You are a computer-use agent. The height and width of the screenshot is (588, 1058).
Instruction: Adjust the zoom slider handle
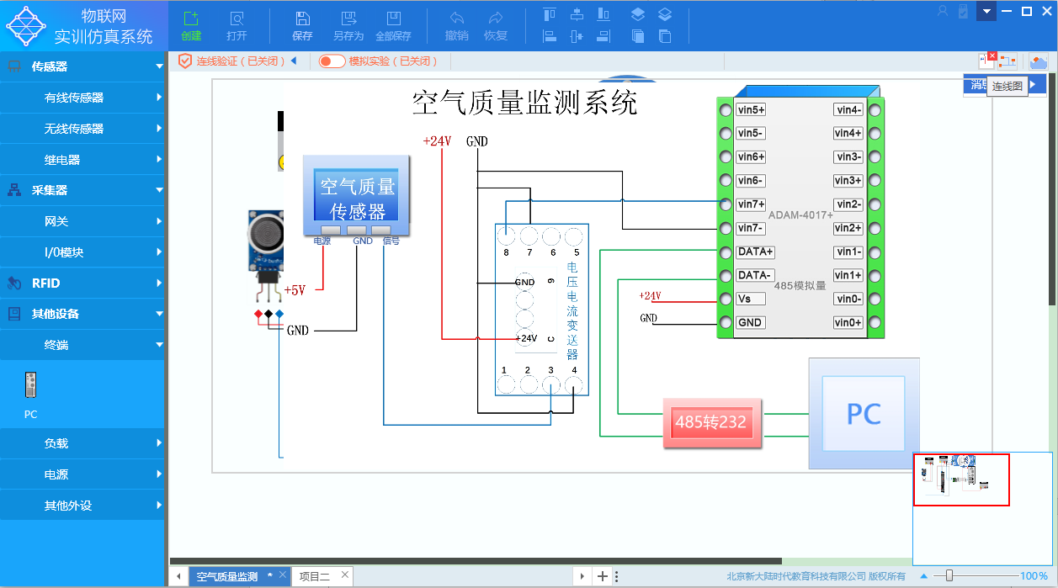tap(949, 576)
